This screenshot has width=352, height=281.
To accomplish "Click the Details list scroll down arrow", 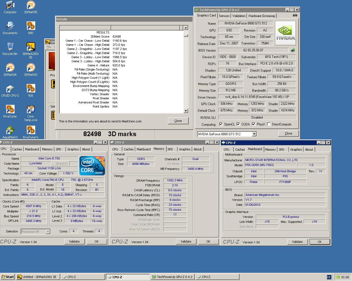I will [x=186, y=111].
